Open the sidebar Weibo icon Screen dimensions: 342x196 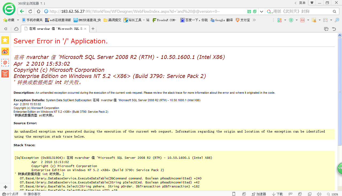[5, 51]
